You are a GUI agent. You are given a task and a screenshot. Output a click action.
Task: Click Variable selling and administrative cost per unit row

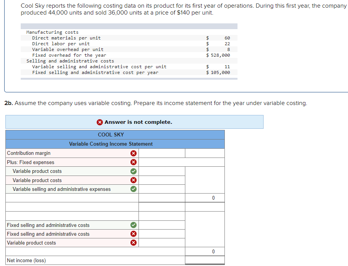point(129,67)
